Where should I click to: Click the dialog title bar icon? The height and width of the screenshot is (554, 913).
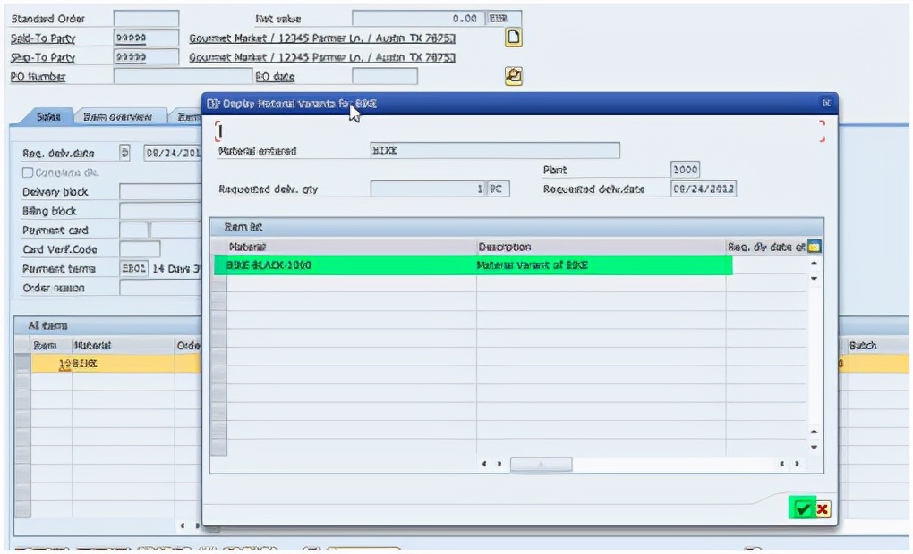click(212, 104)
